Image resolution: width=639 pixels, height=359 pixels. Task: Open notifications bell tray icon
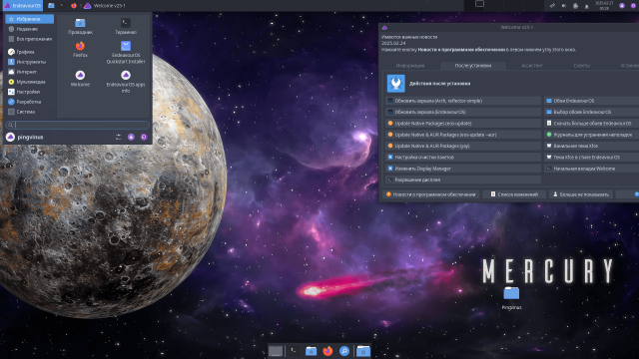586,6
